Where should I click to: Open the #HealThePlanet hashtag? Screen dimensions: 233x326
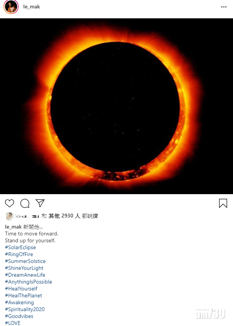[23, 295]
